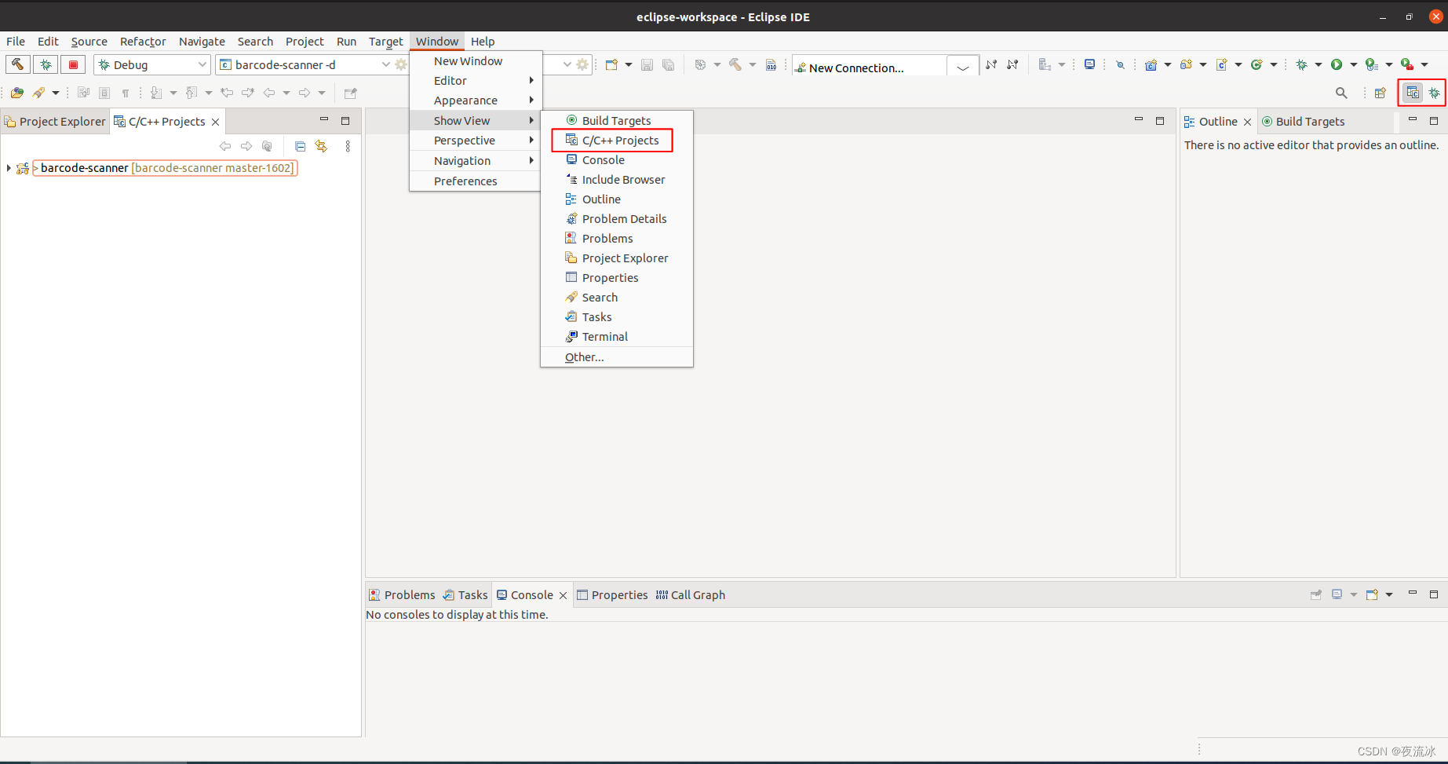Click the Save toolbar icon
This screenshot has height=764, width=1448.
click(647, 64)
